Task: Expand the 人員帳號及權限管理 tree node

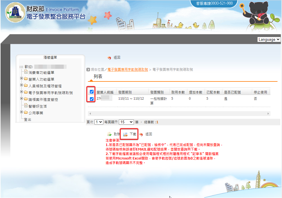Action: coord(21,85)
